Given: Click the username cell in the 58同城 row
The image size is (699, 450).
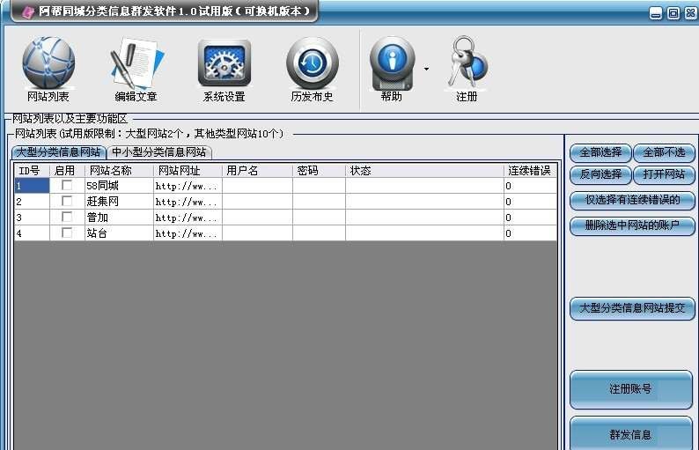Looking at the screenshot, I should click(257, 186).
